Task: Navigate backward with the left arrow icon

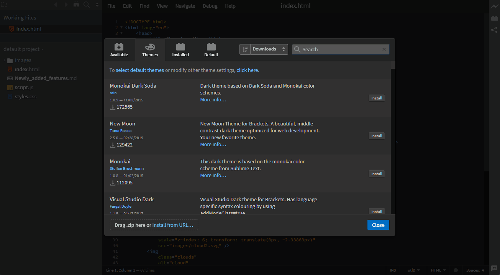Action: click(56, 5)
